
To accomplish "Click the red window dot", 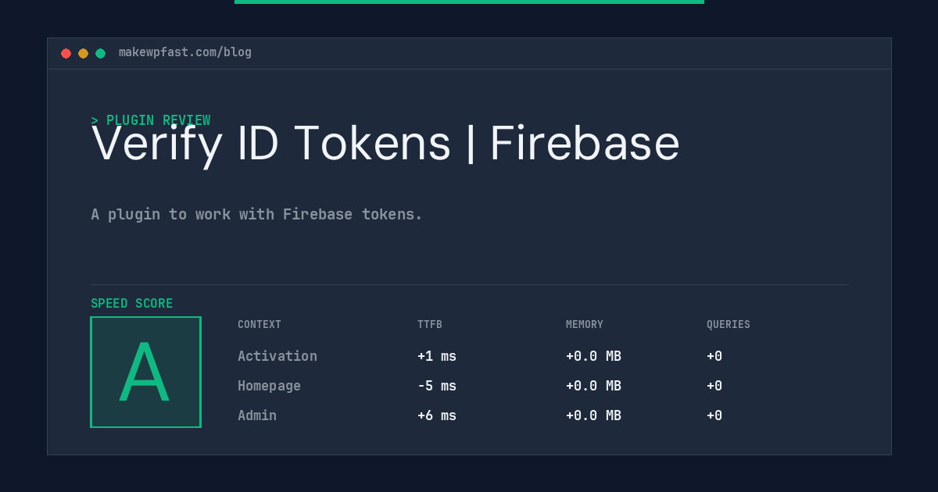I will click(x=66, y=53).
